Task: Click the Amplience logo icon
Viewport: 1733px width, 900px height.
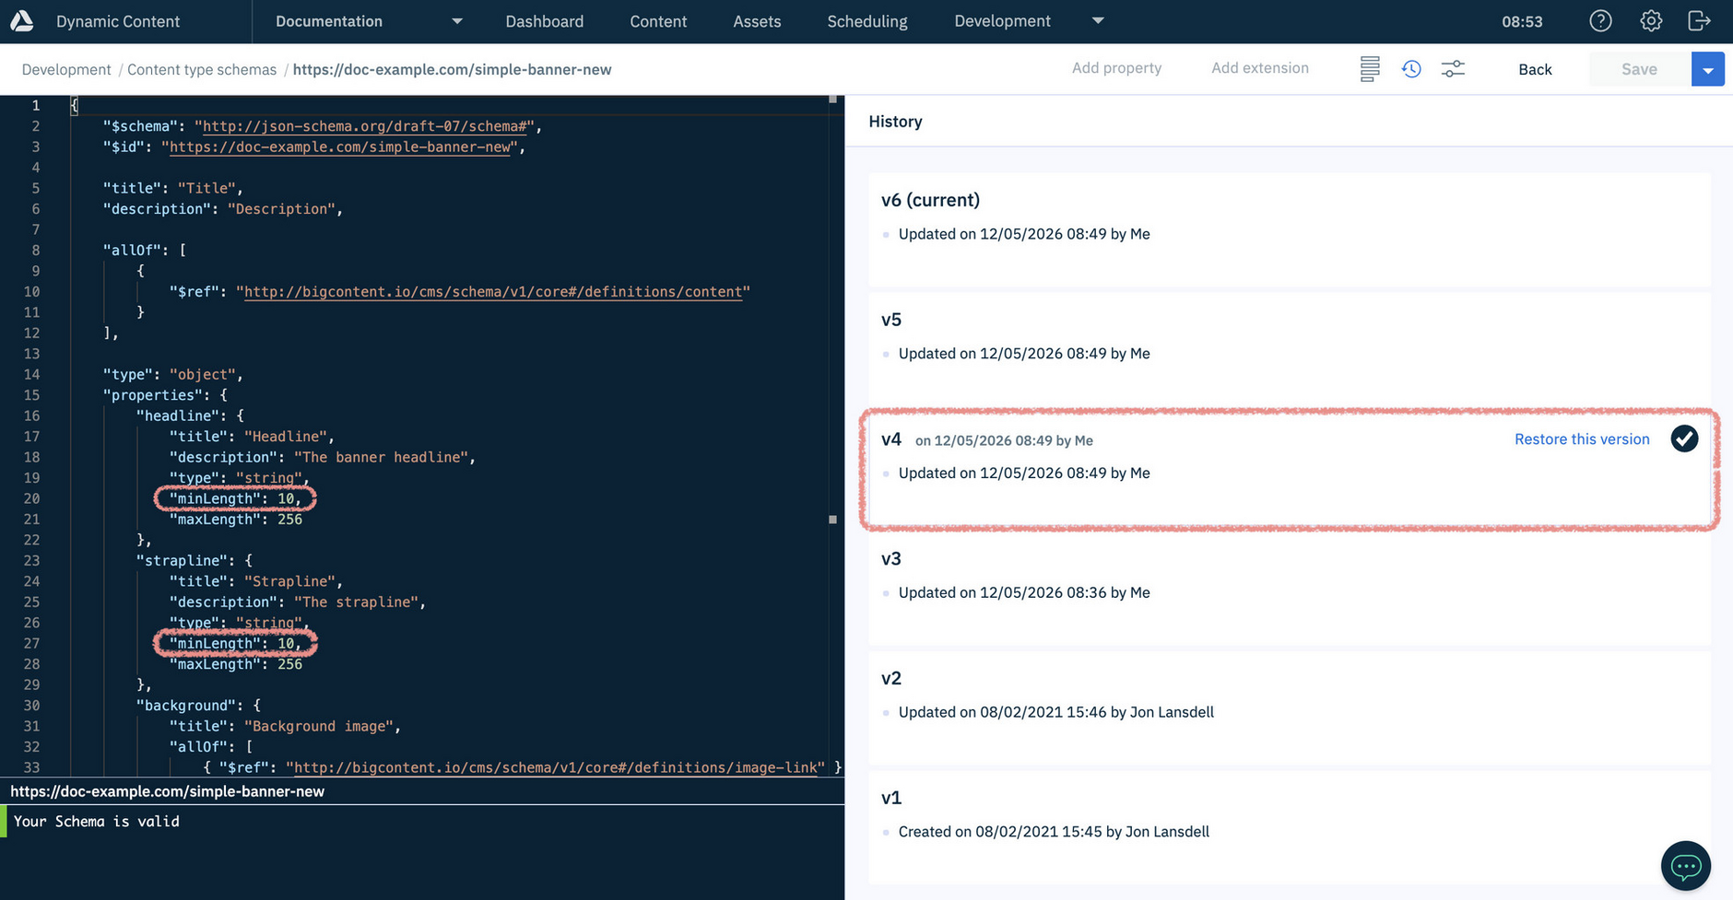Action: point(21,21)
